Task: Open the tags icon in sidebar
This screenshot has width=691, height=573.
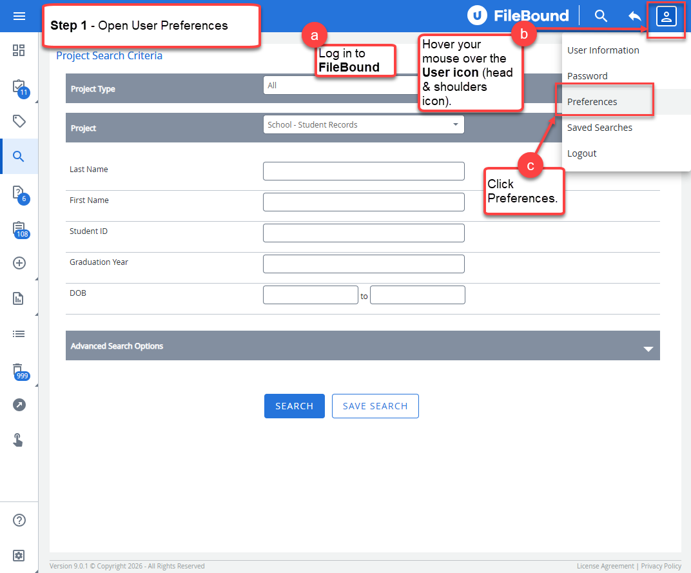Action: click(x=19, y=121)
